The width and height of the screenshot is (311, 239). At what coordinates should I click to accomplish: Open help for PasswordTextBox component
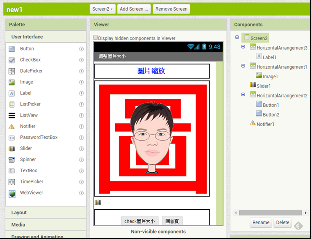81,138
